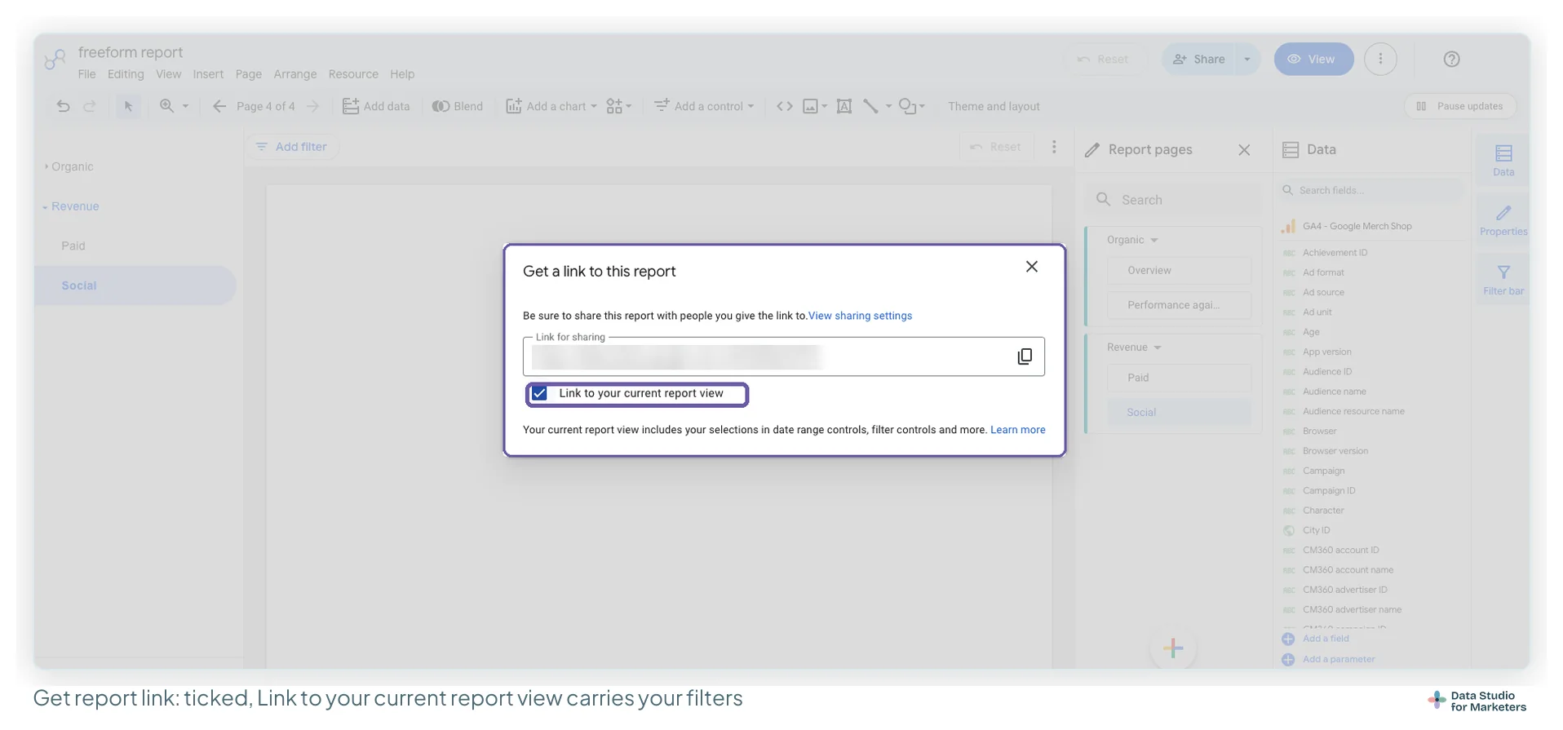Screen dimensions: 1563x730
Task: Open the Arrange menu
Action: (x=295, y=74)
